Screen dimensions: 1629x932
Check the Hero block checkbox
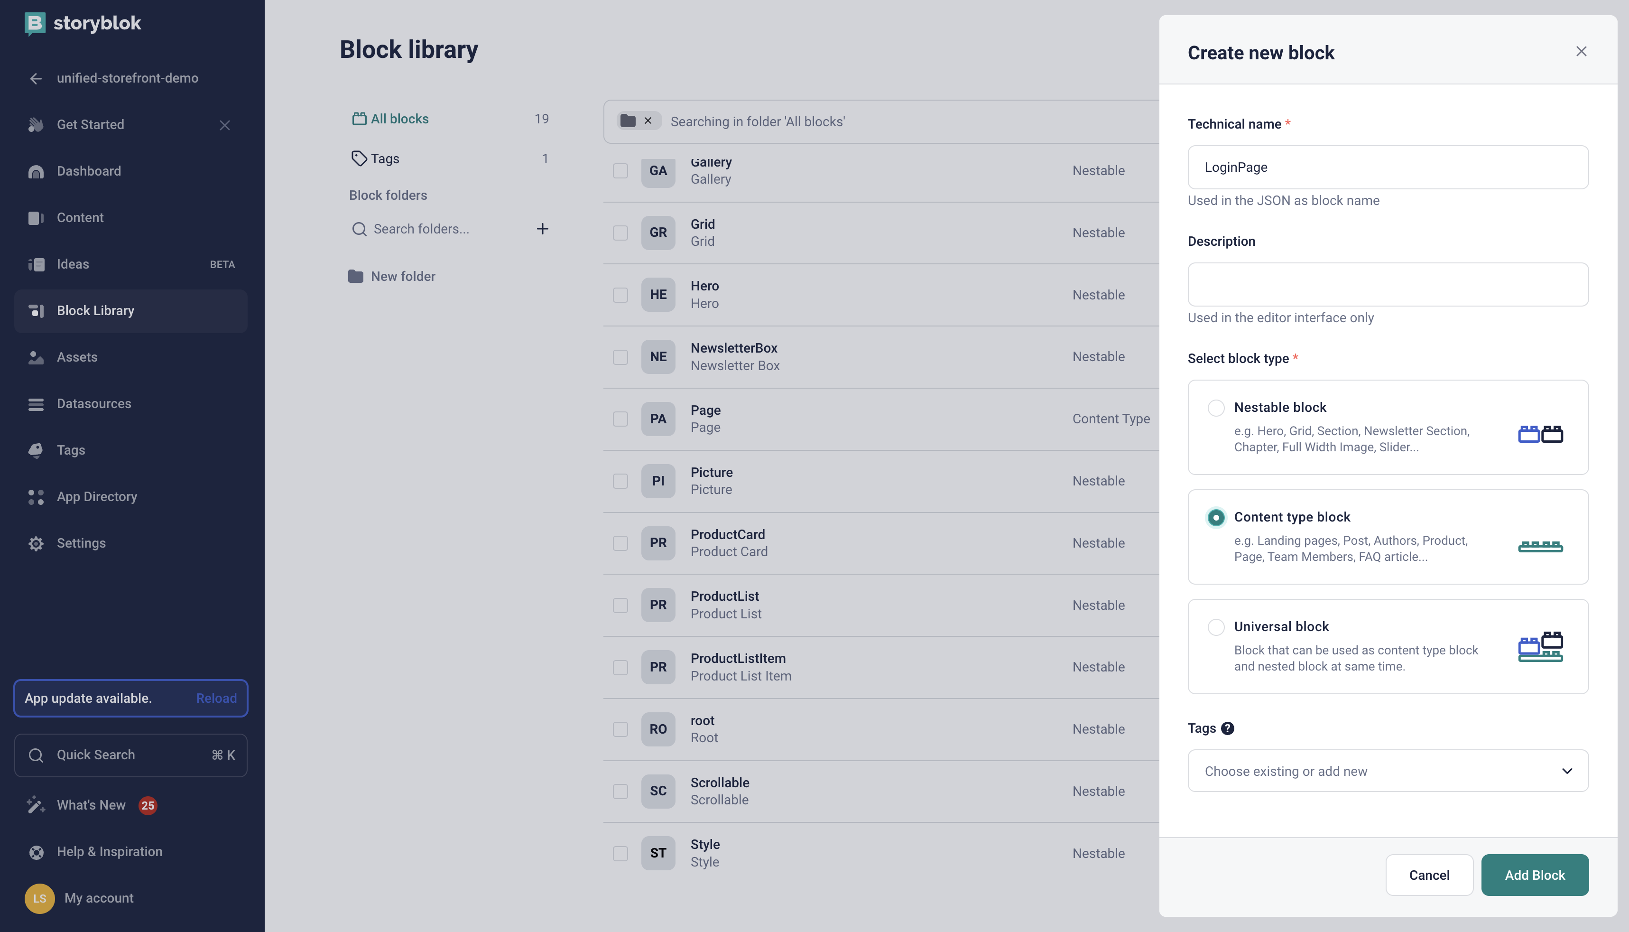[x=620, y=295]
